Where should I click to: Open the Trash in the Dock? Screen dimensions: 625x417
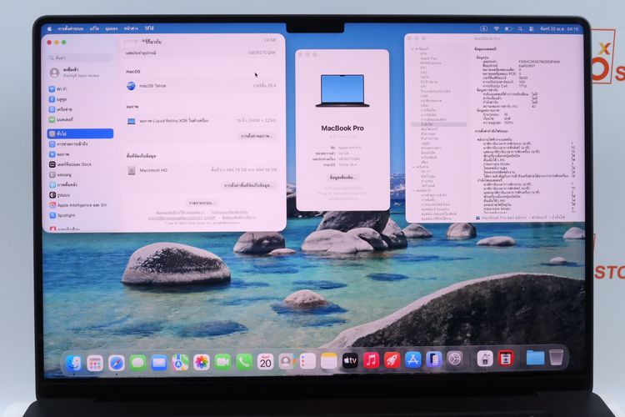[556, 358]
